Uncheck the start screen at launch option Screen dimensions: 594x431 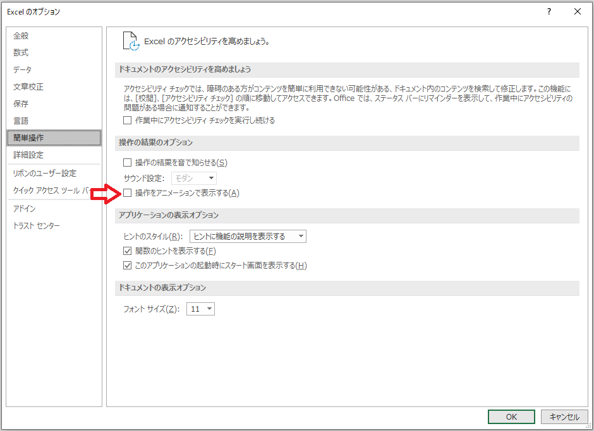127,266
